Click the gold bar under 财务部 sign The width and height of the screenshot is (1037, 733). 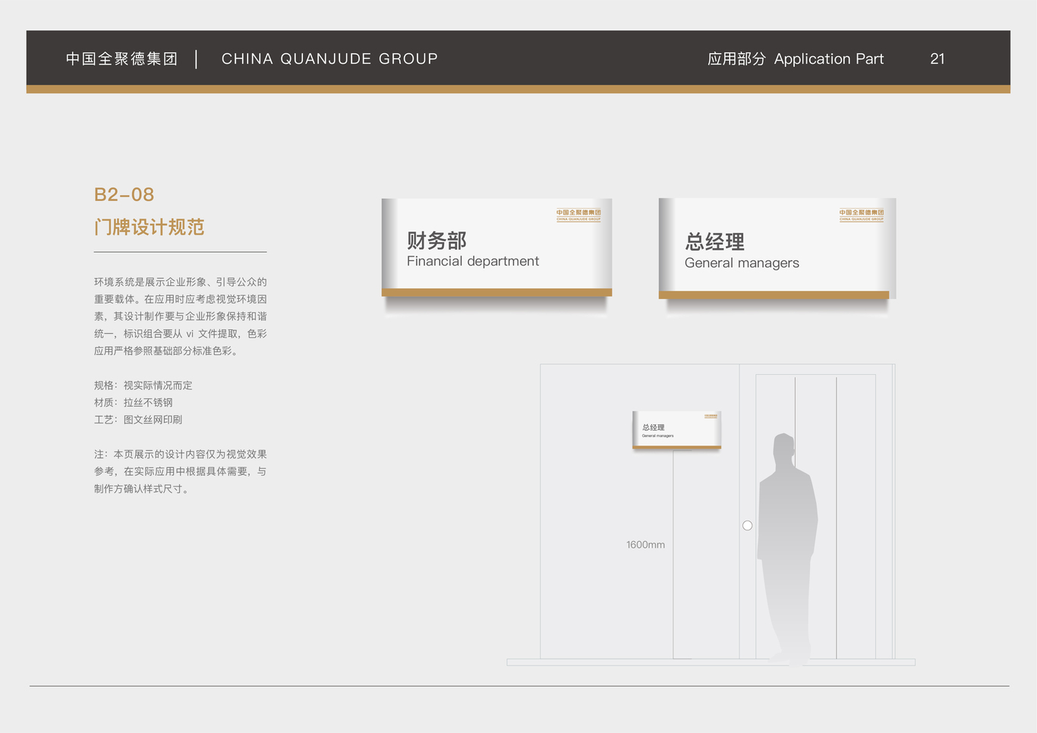[496, 292]
